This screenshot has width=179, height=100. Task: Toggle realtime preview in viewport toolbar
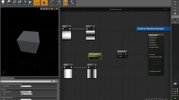pos(57,9)
